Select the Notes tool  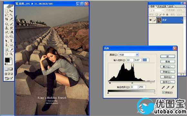(6, 50)
